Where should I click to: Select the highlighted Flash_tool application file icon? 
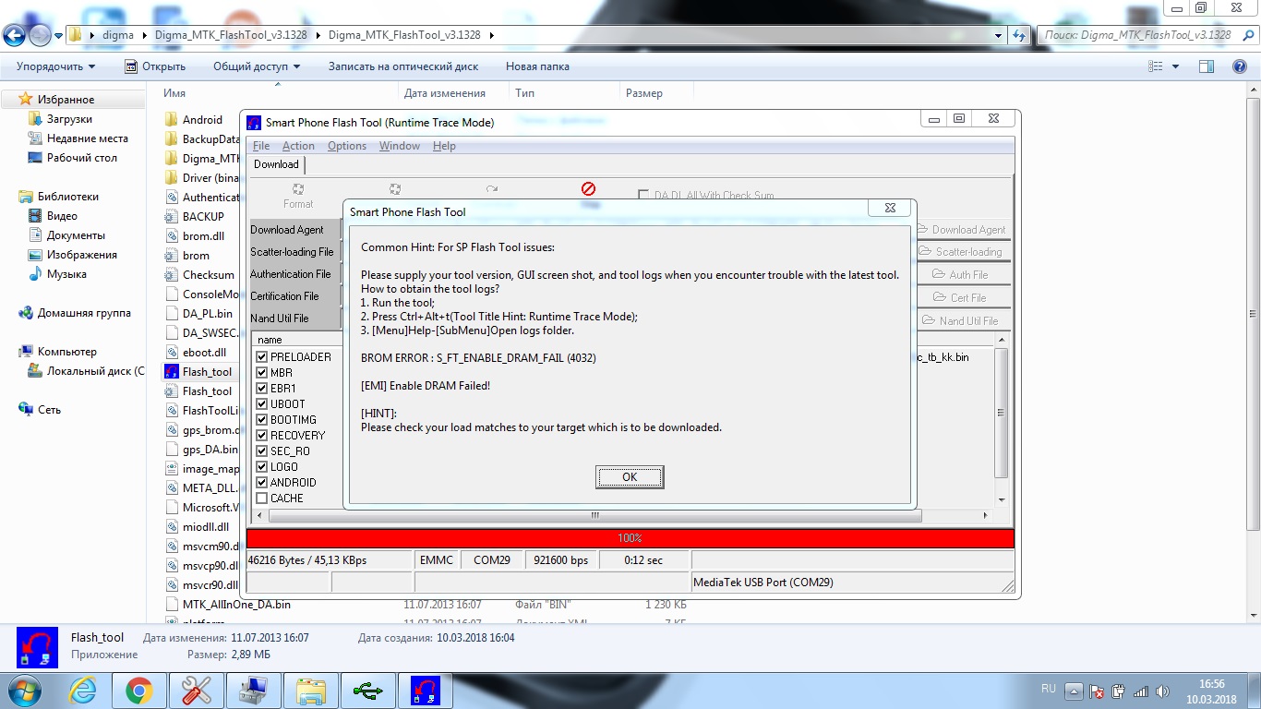[171, 371]
